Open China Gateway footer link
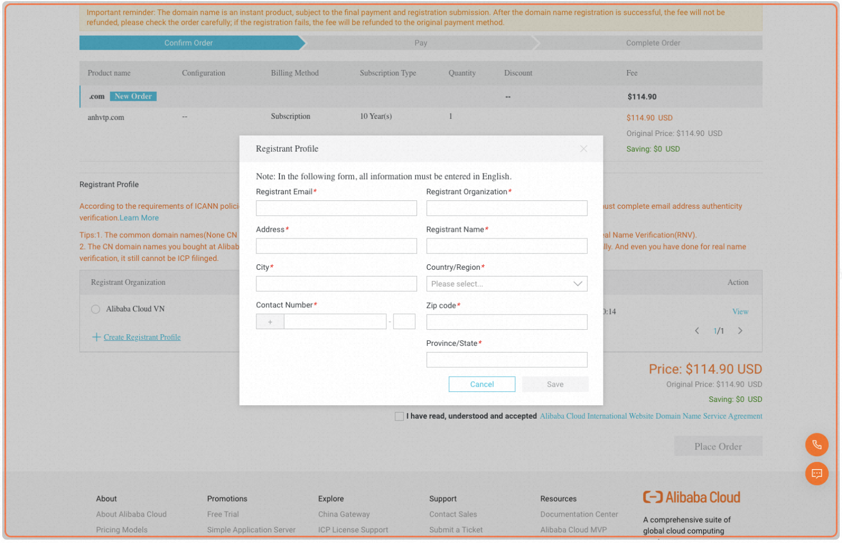 344,514
